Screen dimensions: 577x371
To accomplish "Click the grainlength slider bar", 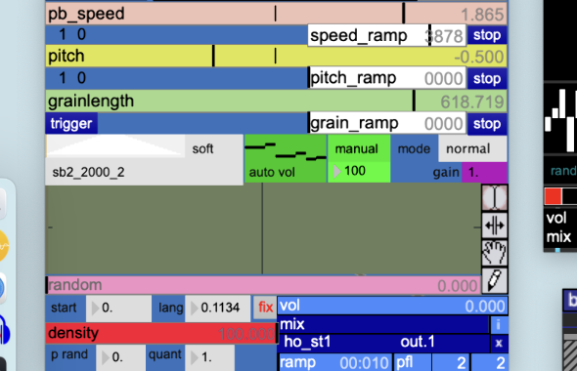I will (277, 102).
